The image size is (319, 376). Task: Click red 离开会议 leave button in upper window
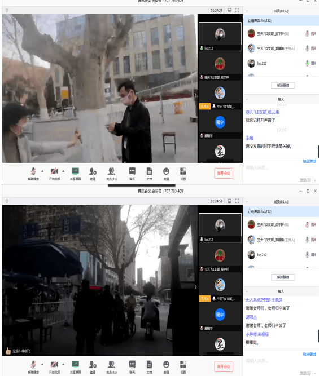pyautogui.click(x=224, y=173)
